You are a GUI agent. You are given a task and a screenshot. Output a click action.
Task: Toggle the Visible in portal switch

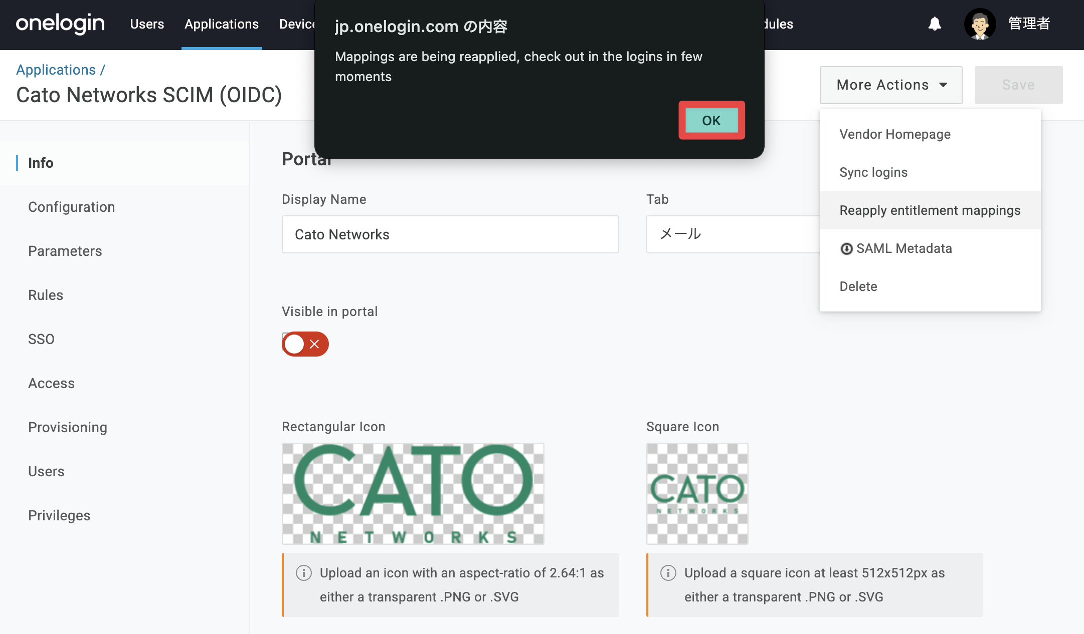click(305, 344)
